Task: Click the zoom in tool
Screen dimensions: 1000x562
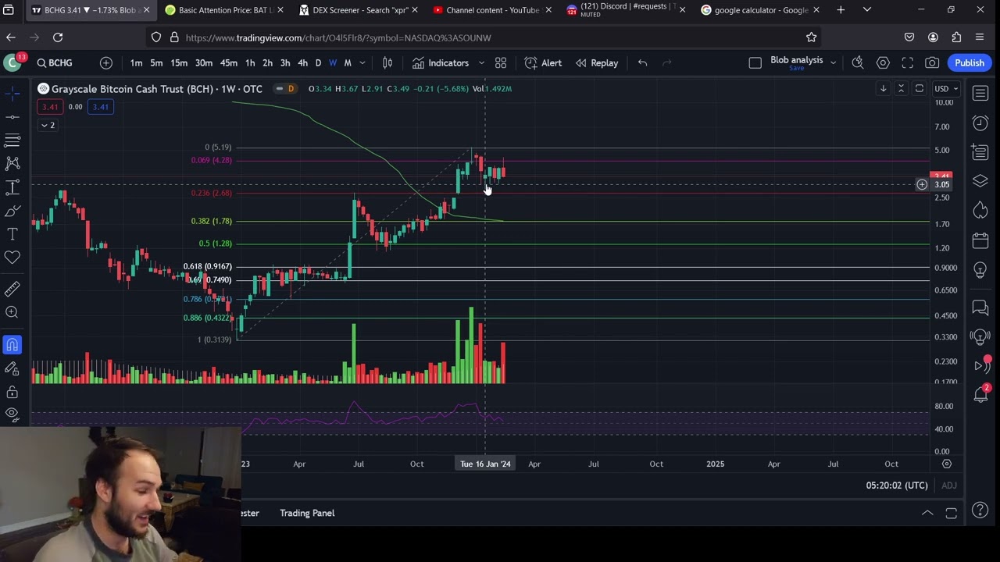Action: [12, 312]
